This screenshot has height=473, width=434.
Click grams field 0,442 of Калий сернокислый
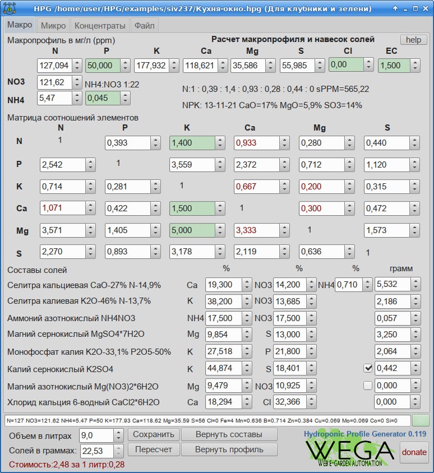pyautogui.click(x=393, y=368)
